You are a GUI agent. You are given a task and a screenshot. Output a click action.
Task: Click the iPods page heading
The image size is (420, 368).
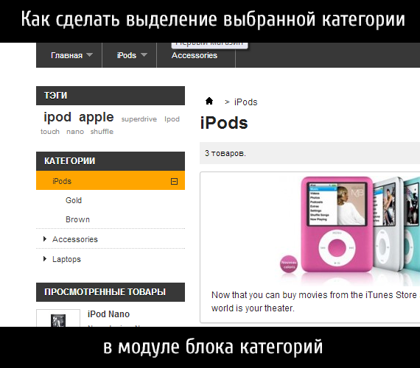pos(224,123)
